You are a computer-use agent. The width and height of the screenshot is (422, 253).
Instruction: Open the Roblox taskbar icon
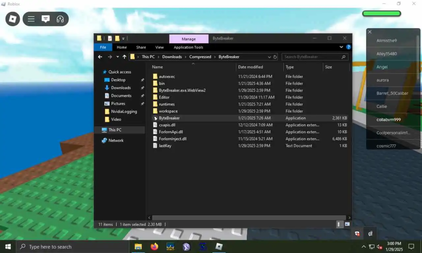[219, 247]
